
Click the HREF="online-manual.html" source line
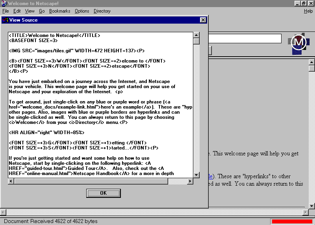coord(91,173)
